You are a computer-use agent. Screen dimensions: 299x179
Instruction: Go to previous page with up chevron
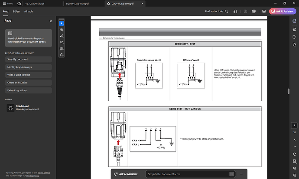coord(295,140)
